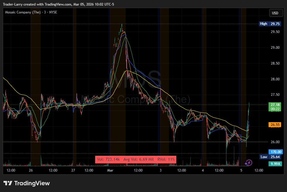
Task: Click the 28.00 price axis label
Action: 275,79
